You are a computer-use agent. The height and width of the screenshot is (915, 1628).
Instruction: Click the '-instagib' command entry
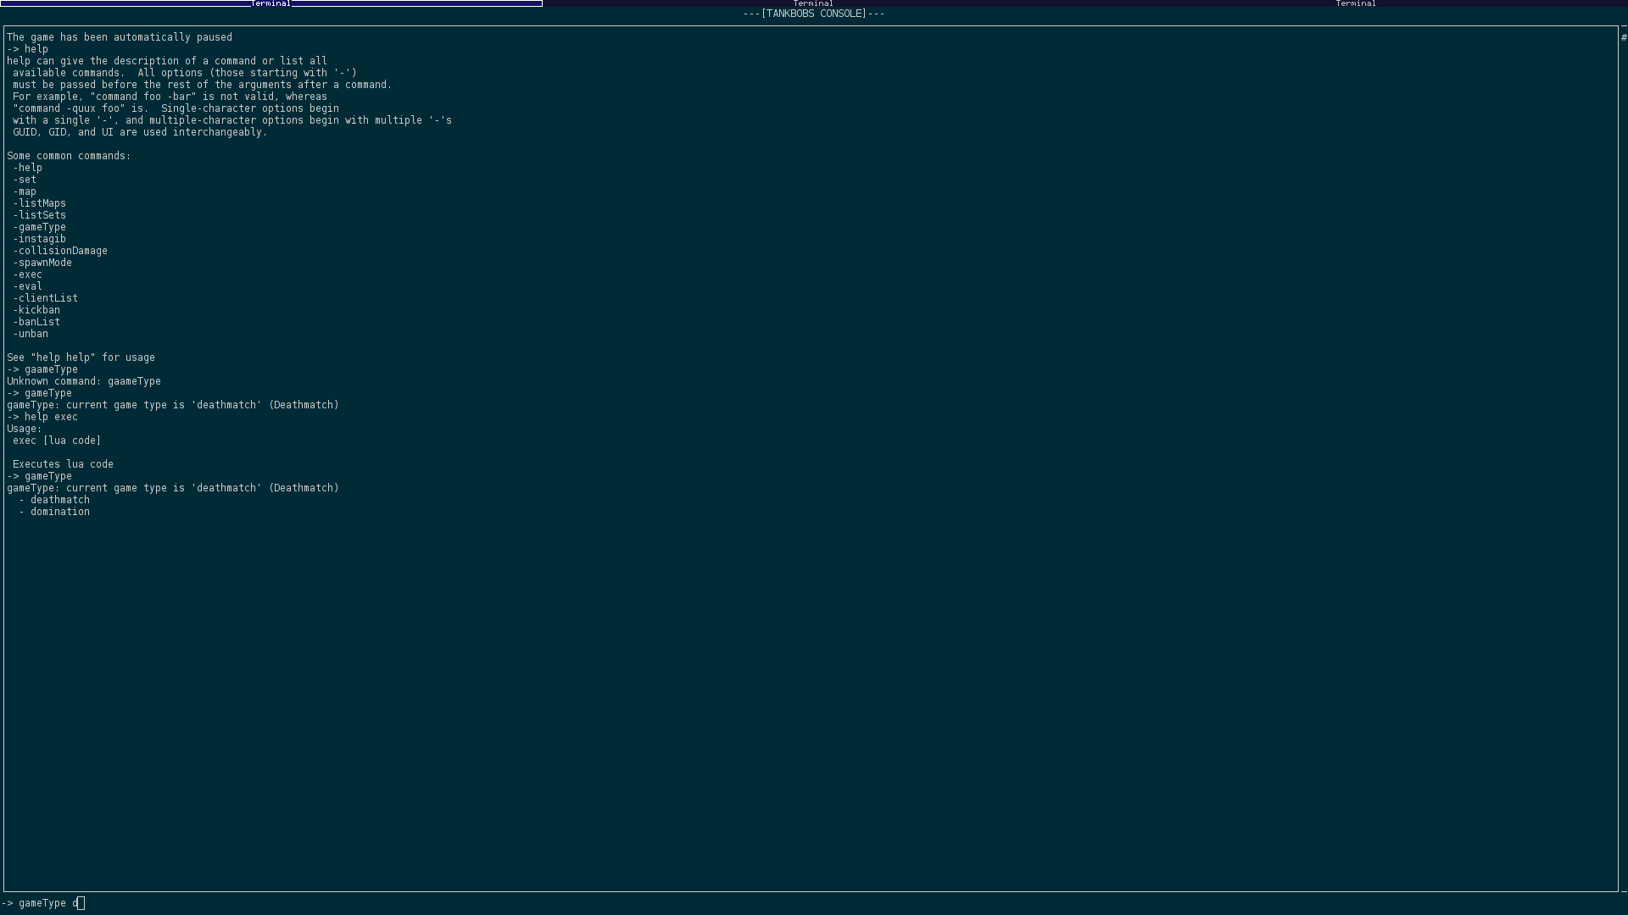pyautogui.click(x=40, y=239)
